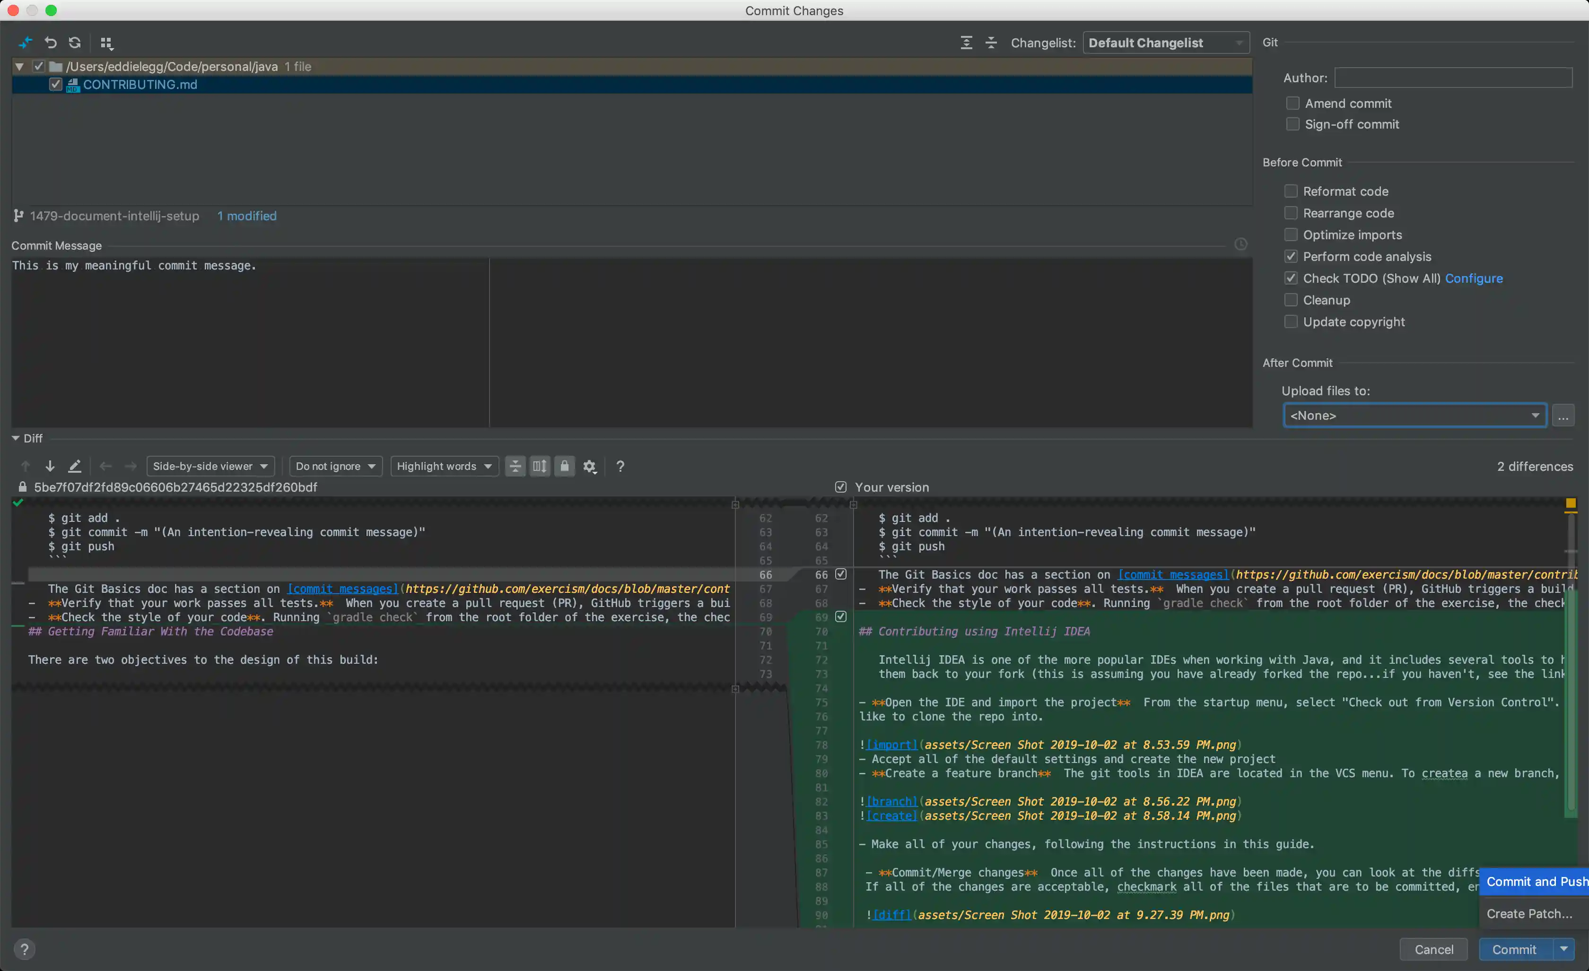1589x971 pixels.
Task: Open the Changelist dropdown
Action: 1165,43
